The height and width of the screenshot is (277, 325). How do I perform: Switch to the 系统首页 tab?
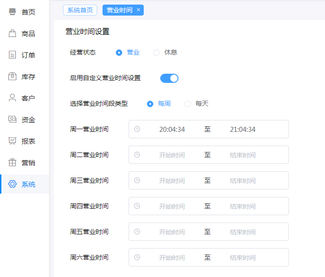point(80,10)
